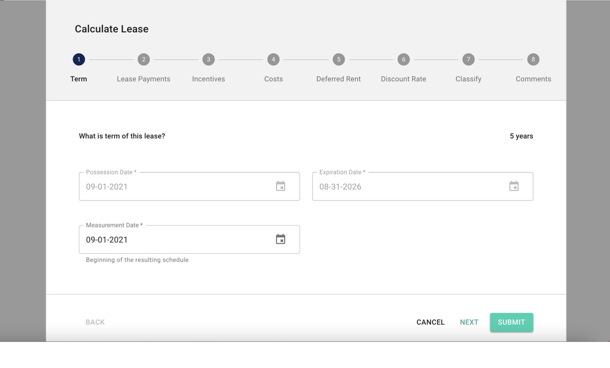Click the disabled Back button
610x368 pixels.
click(95, 322)
